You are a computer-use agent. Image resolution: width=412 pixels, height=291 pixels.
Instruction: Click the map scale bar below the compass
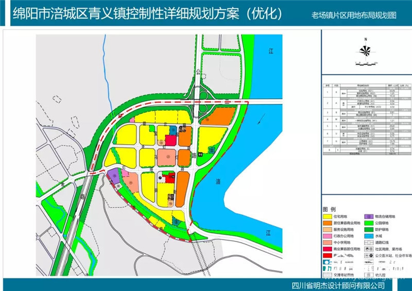[x=365, y=65]
